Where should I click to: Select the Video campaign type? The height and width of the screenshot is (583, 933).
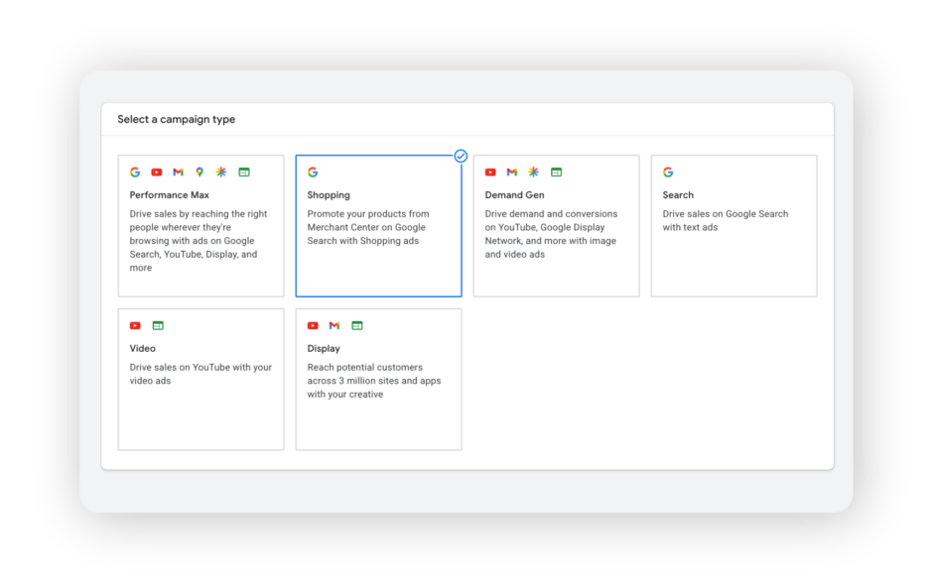[x=201, y=379]
